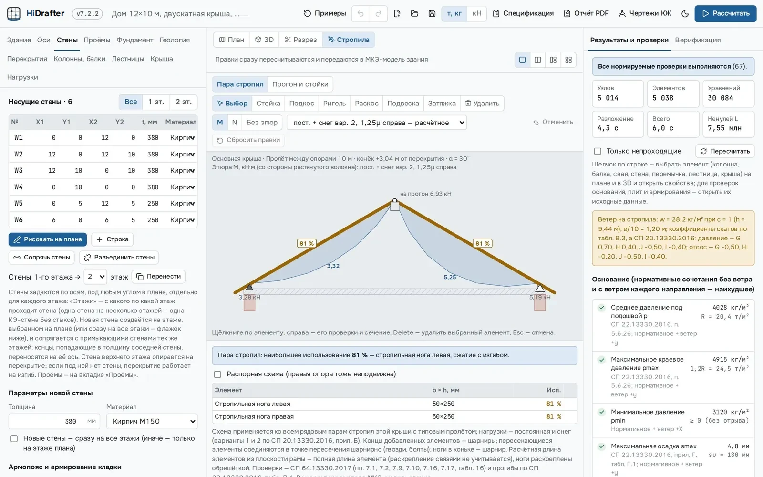
Task: Toggle dark mode moon icon
Action: (x=685, y=13)
